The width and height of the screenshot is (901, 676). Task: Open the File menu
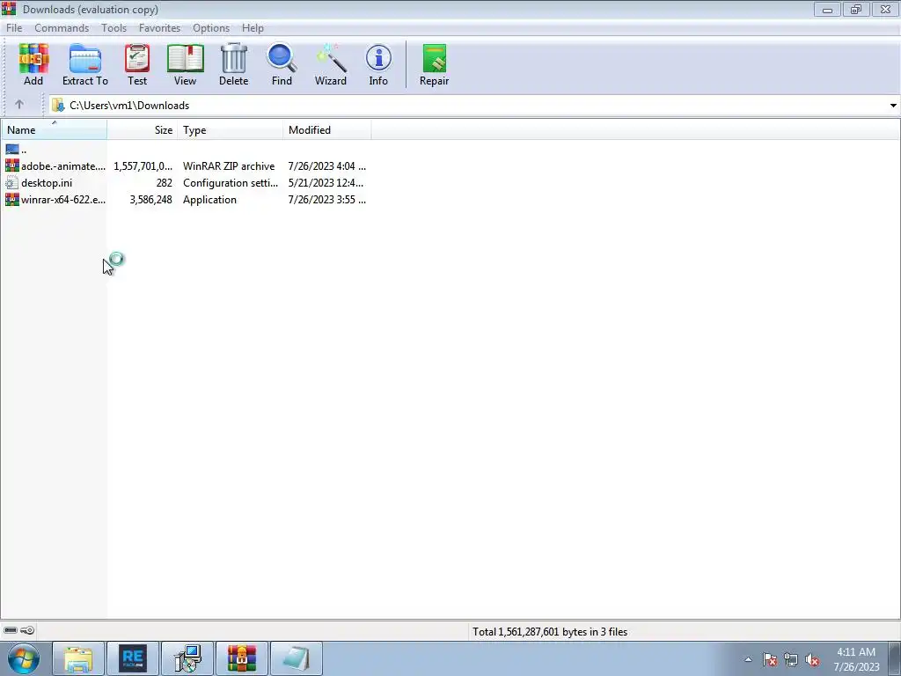pyautogui.click(x=14, y=27)
